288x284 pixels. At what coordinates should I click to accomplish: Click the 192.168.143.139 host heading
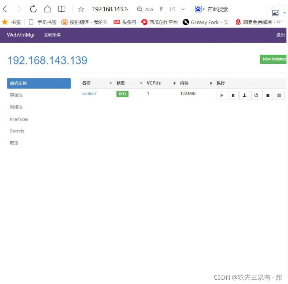tap(47, 60)
